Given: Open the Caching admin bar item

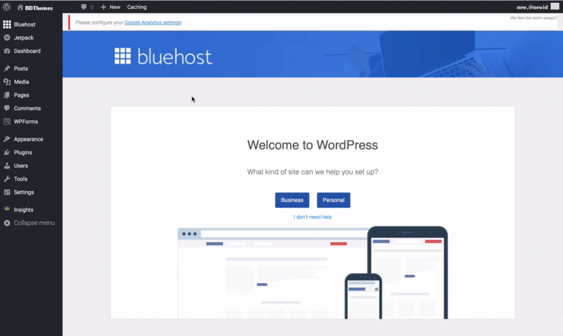Looking at the screenshot, I should click(137, 7).
